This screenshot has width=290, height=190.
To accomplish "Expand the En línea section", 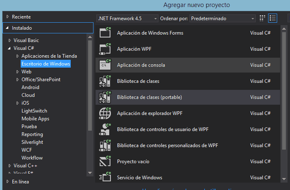I will (7, 181).
